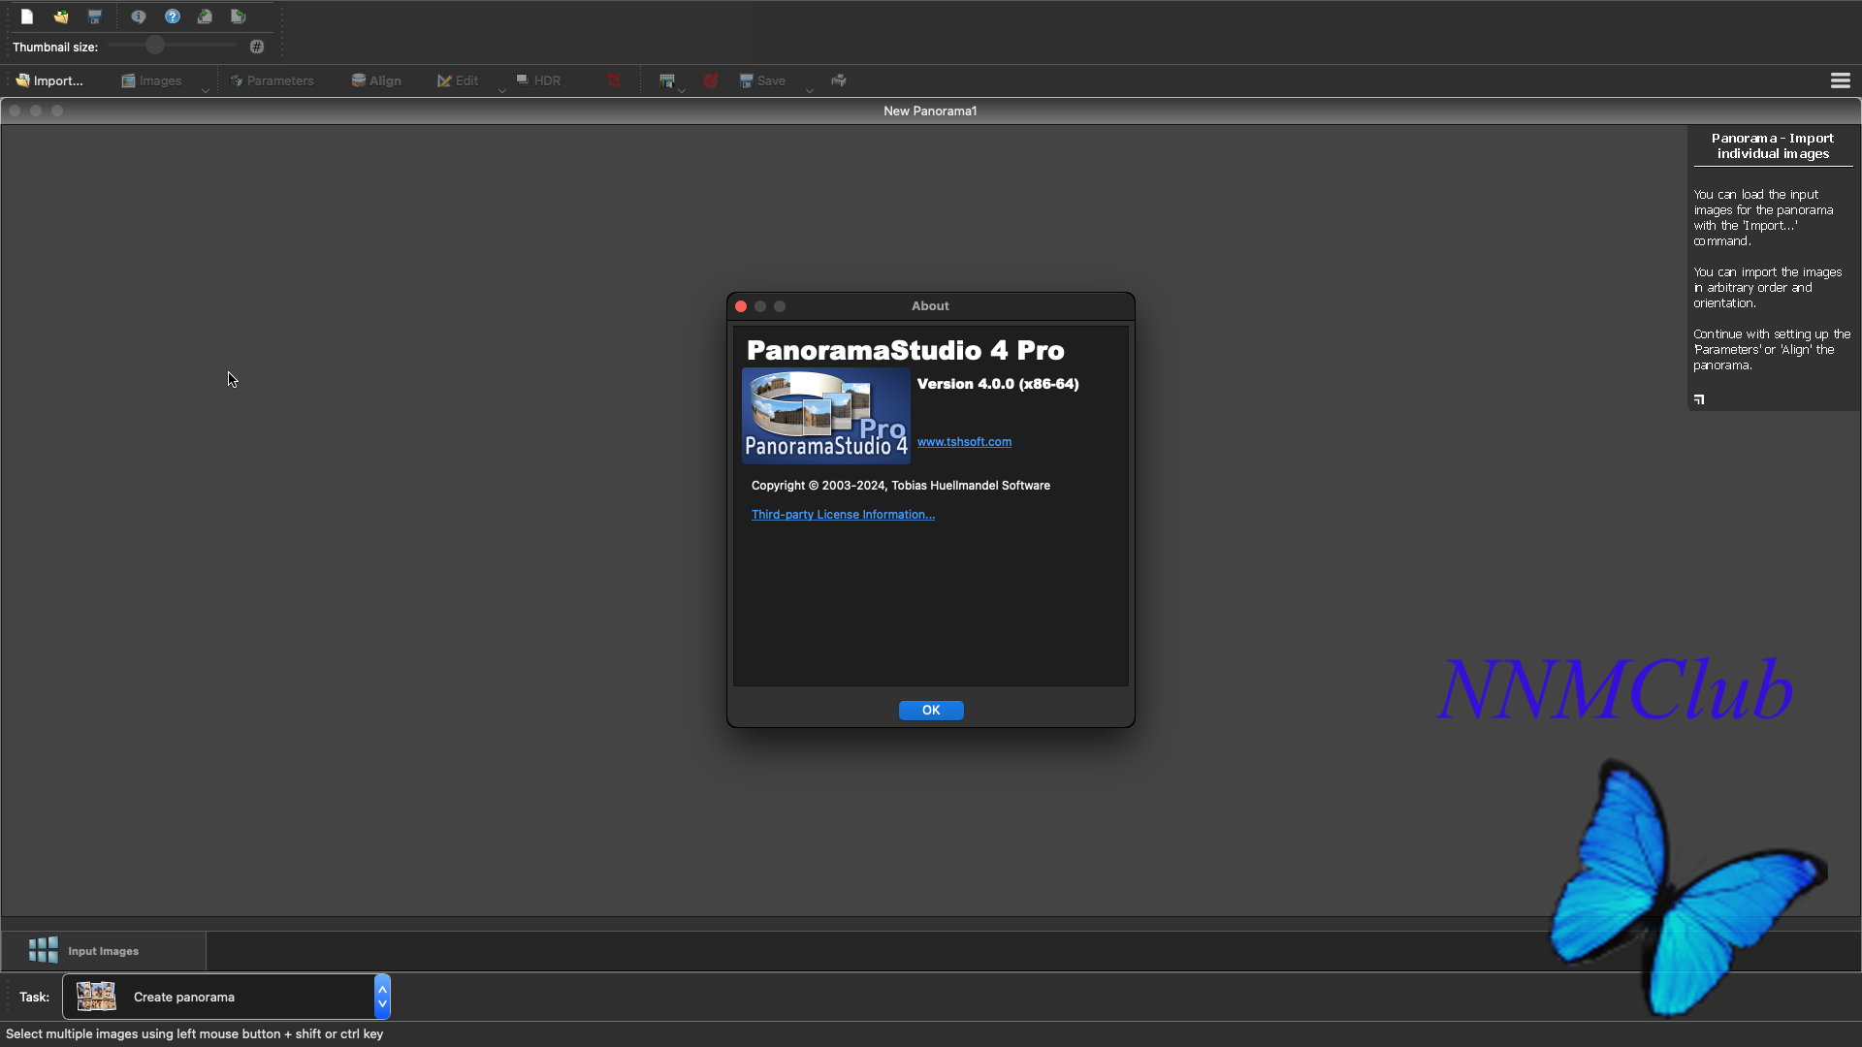Create a new project with the blank page icon

(x=27, y=16)
